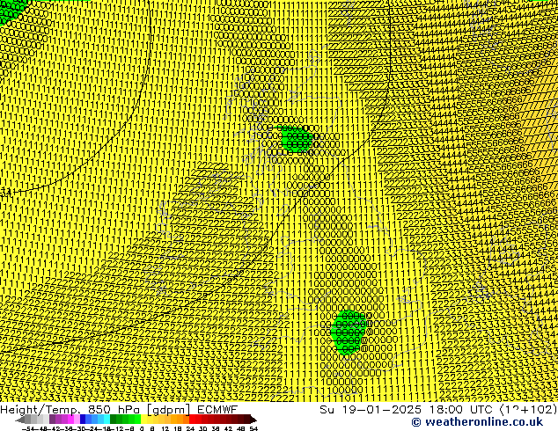Pick the yellow swatch at 0 on temperature scale

143,420
